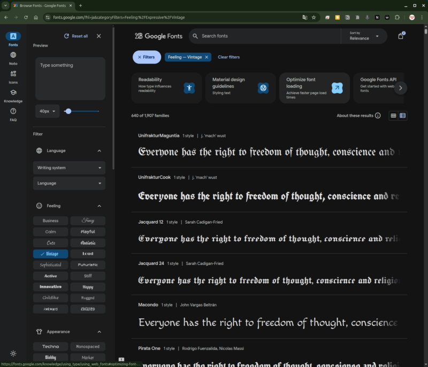Click the Search fonts input field

pos(267,36)
